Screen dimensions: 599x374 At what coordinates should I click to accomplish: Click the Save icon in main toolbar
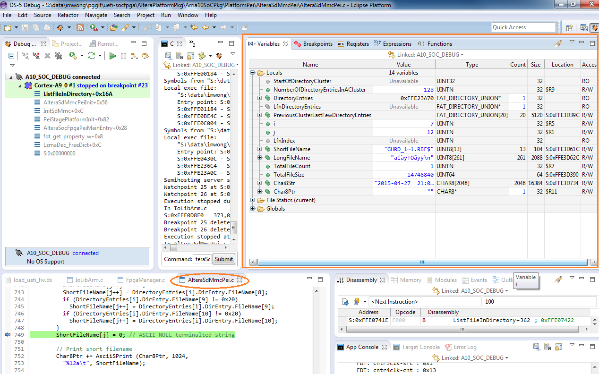26,28
